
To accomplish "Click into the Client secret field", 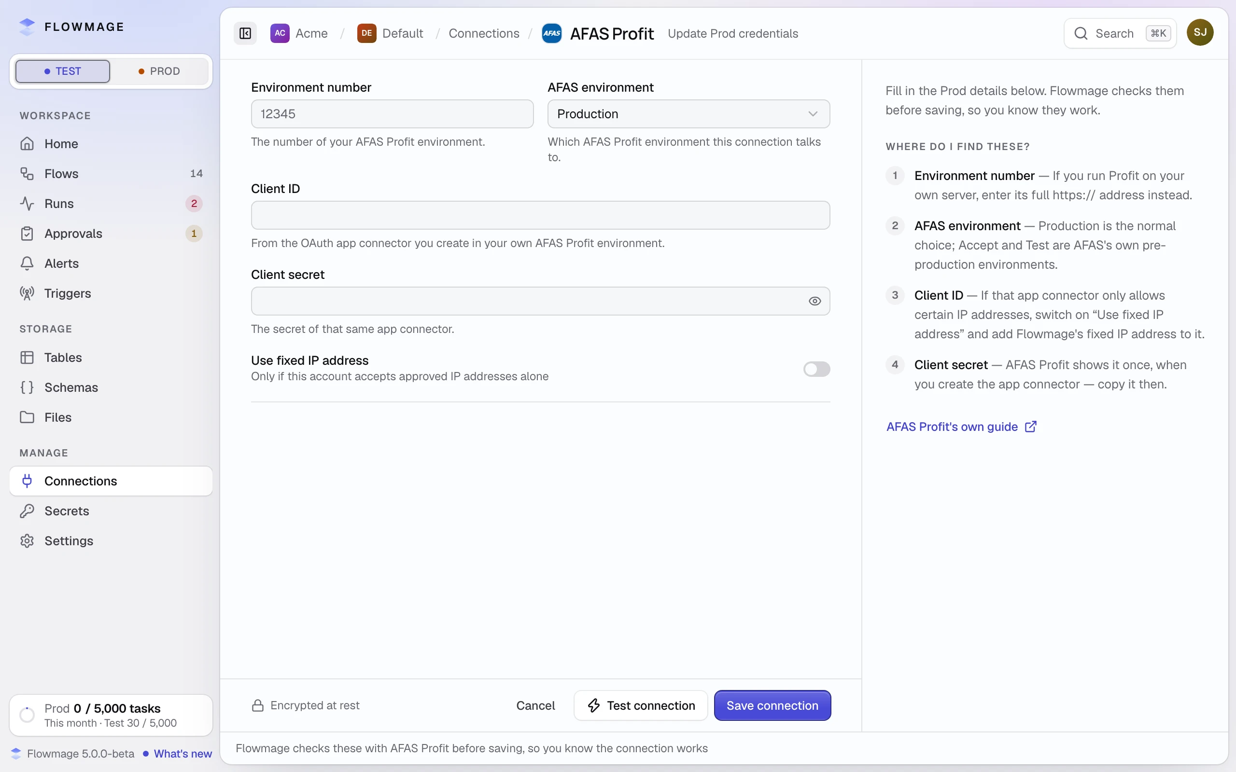I will pos(540,301).
